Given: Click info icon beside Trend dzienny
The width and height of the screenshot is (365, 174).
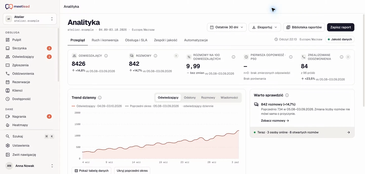Looking at the screenshot, I should pos(100,98).
